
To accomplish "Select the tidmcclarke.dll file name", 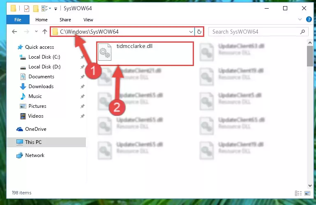I will pyautogui.click(x=134, y=46).
